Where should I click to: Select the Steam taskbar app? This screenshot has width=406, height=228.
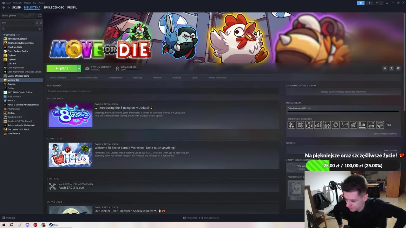[54, 225]
